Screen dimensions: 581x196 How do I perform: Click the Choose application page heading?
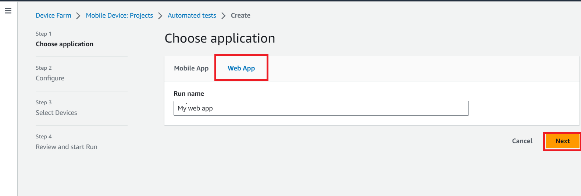click(220, 39)
